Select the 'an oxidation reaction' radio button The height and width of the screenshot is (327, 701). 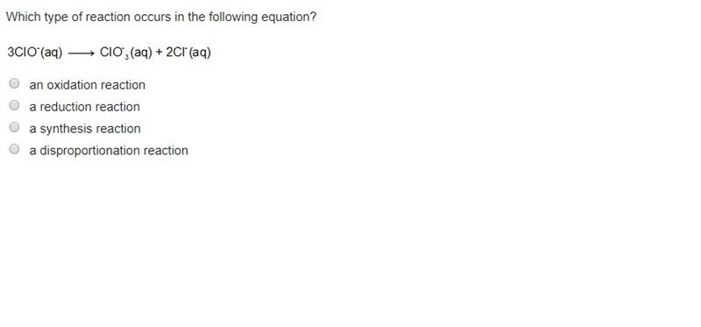pos(14,83)
